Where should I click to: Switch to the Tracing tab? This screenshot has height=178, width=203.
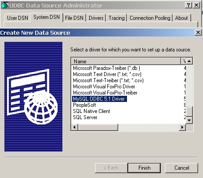(x=116, y=18)
